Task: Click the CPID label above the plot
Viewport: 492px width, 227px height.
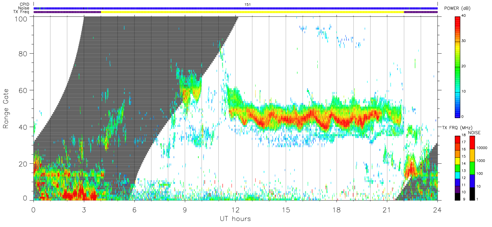Action: click(x=24, y=4)
